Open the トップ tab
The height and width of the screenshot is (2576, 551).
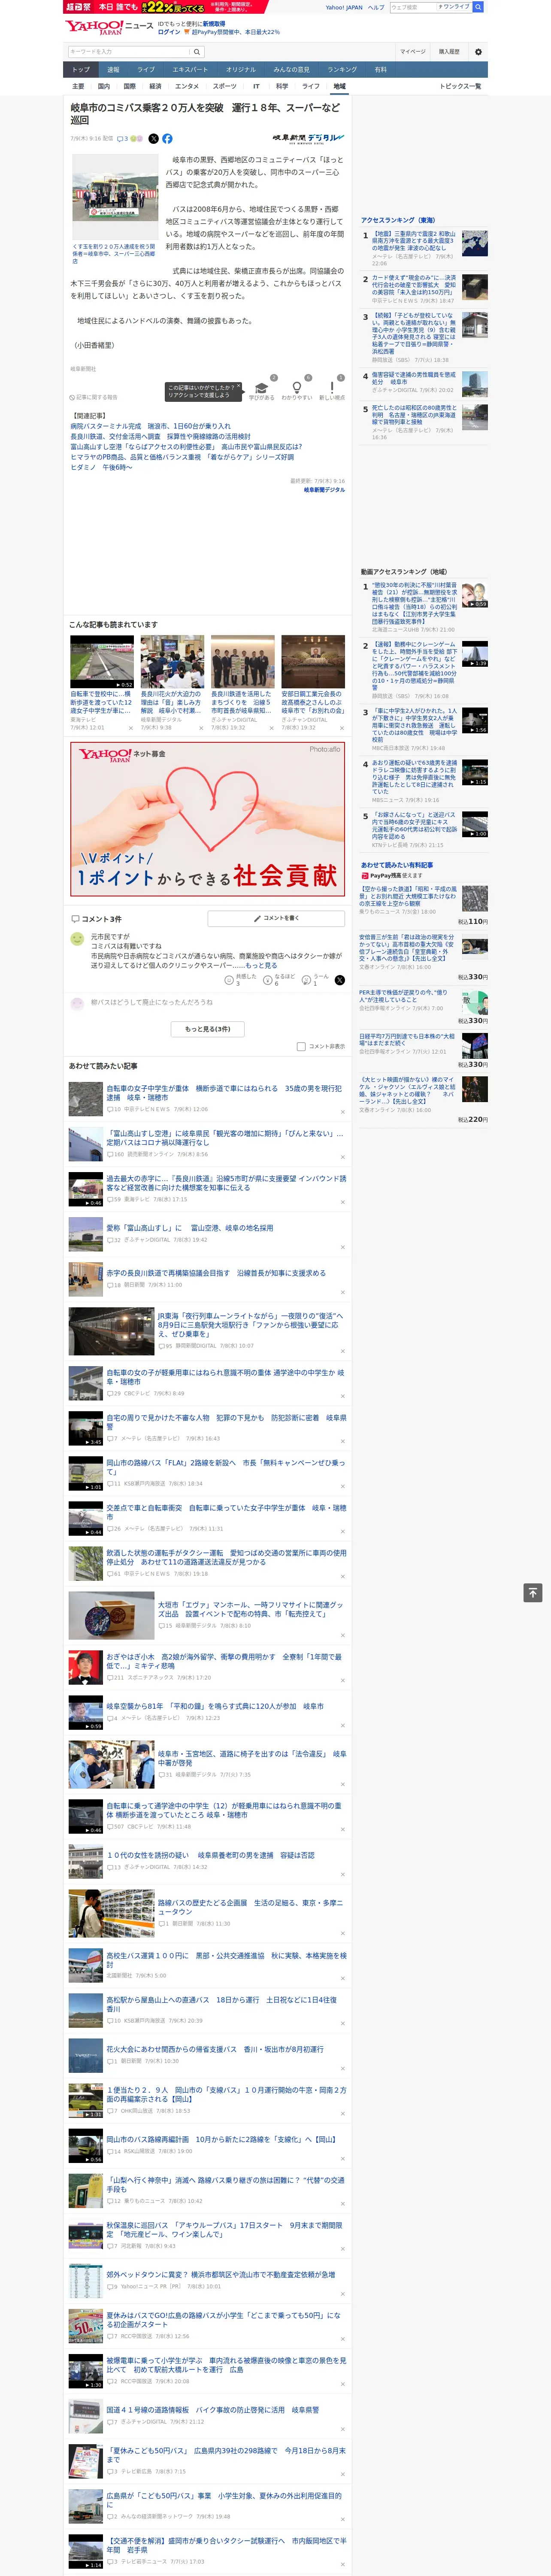coord(81,69)
